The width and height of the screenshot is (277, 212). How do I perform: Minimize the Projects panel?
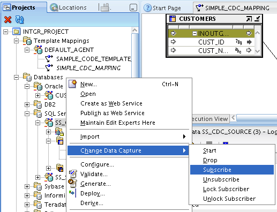133,7
